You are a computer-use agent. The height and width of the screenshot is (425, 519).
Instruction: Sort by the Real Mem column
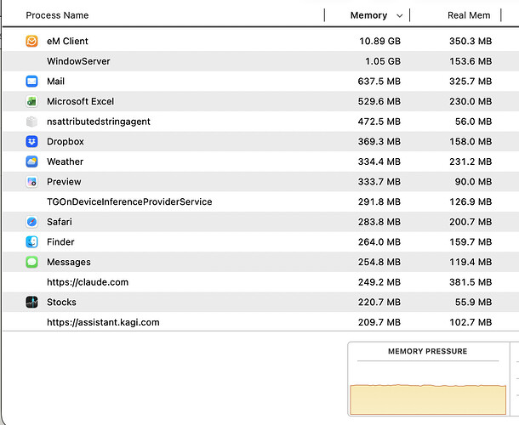pos(469,15)
